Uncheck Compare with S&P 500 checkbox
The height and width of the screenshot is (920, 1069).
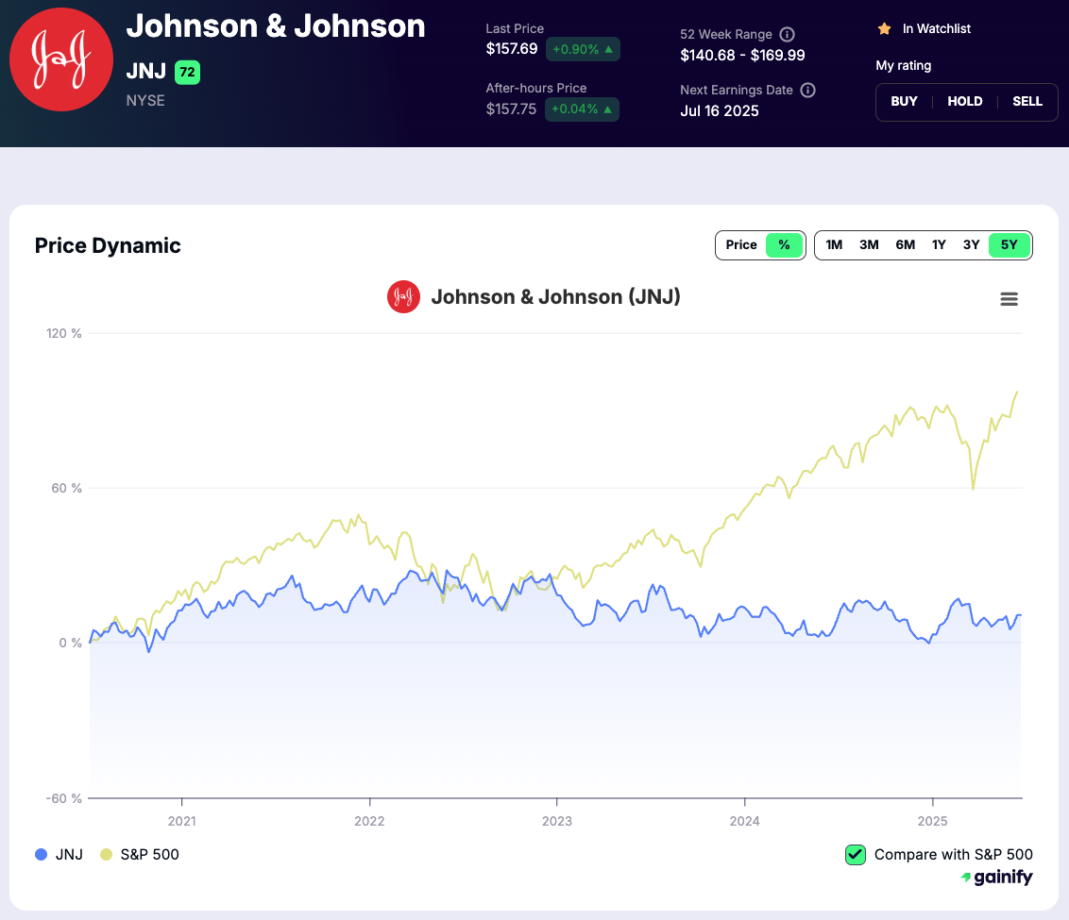click(x=855, y=855)
